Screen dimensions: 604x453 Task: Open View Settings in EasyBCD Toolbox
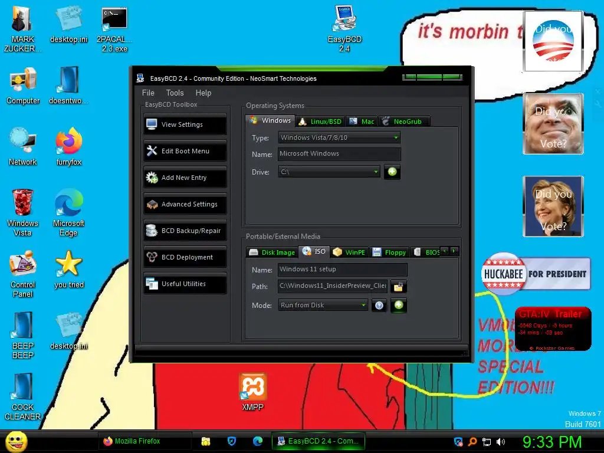[185, 124]
